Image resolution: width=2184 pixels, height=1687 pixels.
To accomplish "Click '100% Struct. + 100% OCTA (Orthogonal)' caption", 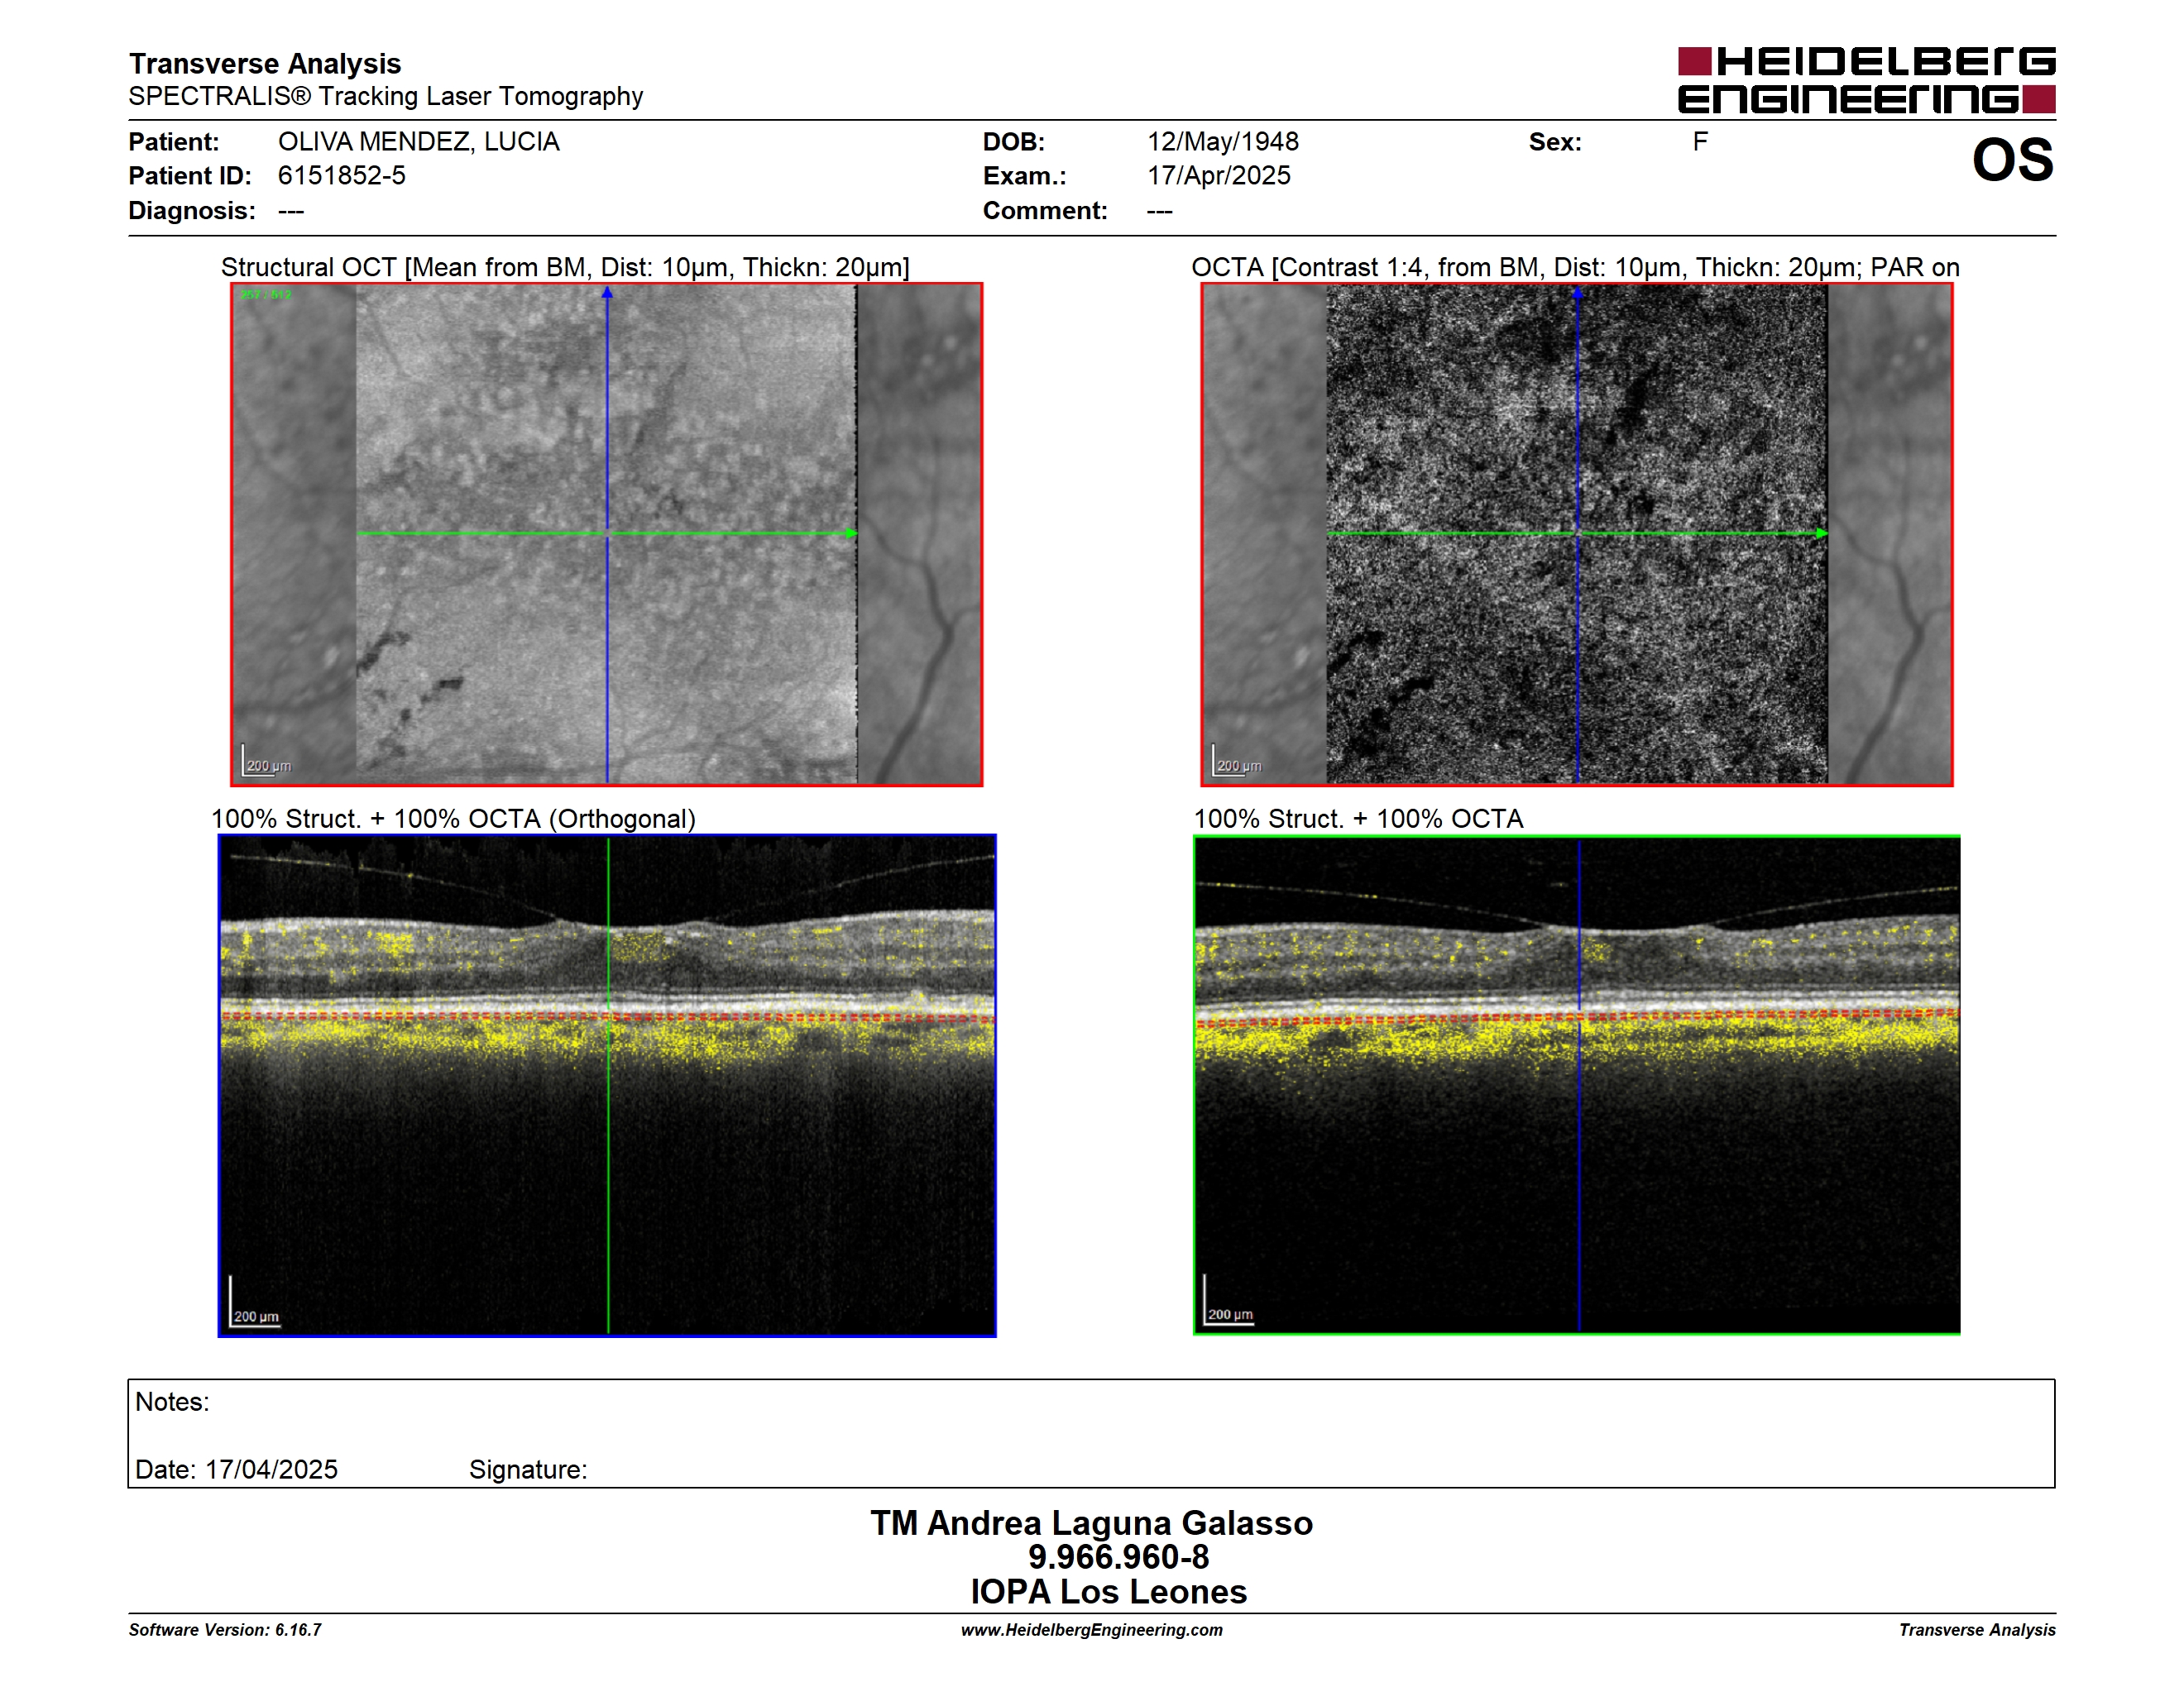I will tap(453, 819).
